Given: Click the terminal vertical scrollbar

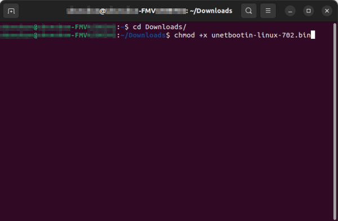Looking at the screenshot, I should pos(335,121).
